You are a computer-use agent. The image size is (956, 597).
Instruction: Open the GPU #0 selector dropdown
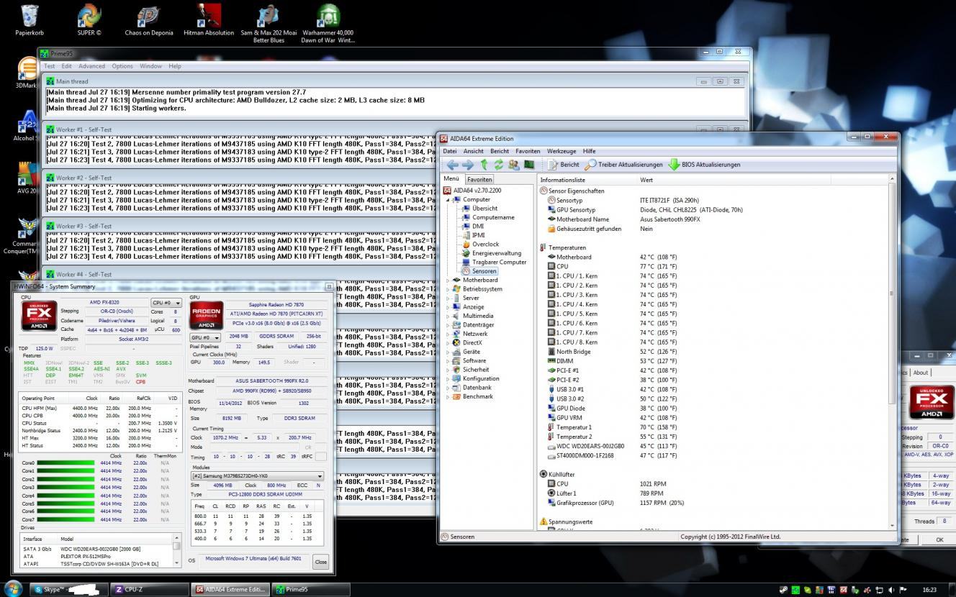(204, 337)
